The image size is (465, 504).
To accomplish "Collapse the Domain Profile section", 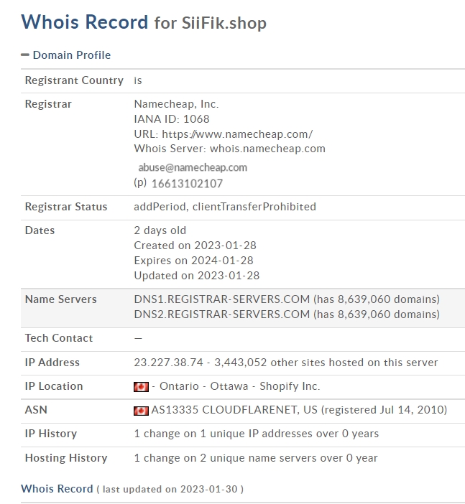I will coord(25,55).
